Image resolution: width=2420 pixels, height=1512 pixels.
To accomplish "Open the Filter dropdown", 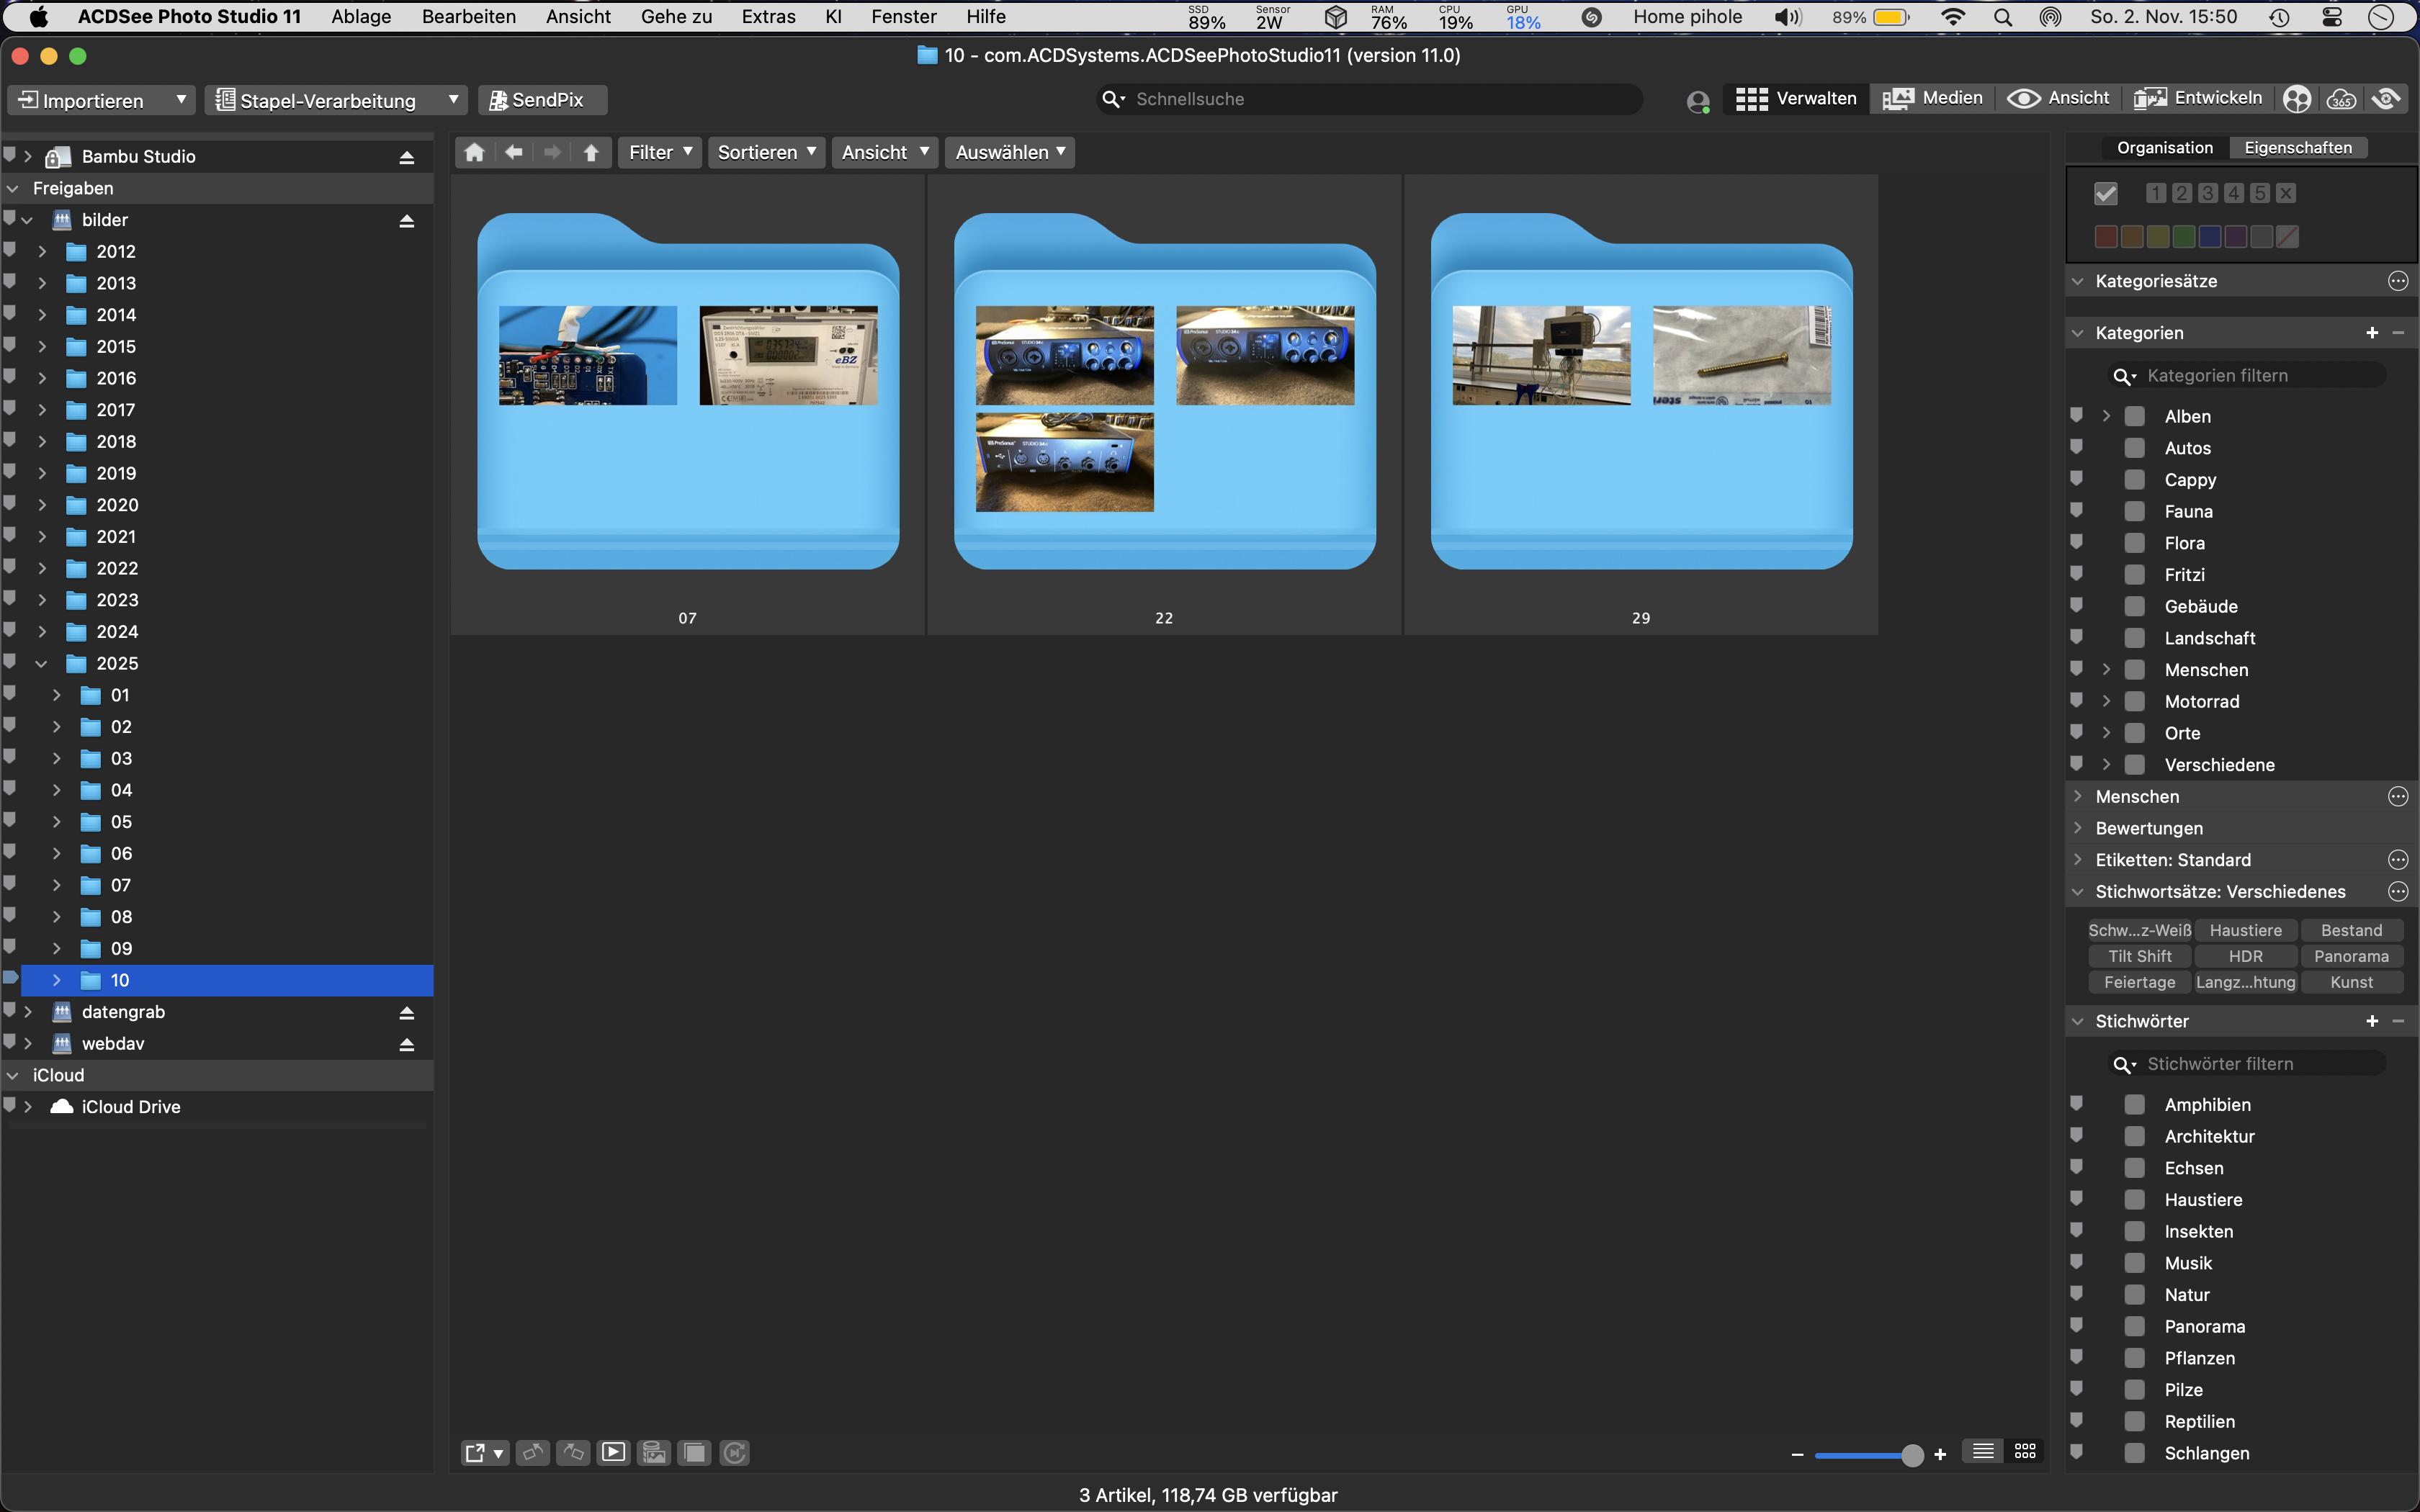I will coord(660,152).
